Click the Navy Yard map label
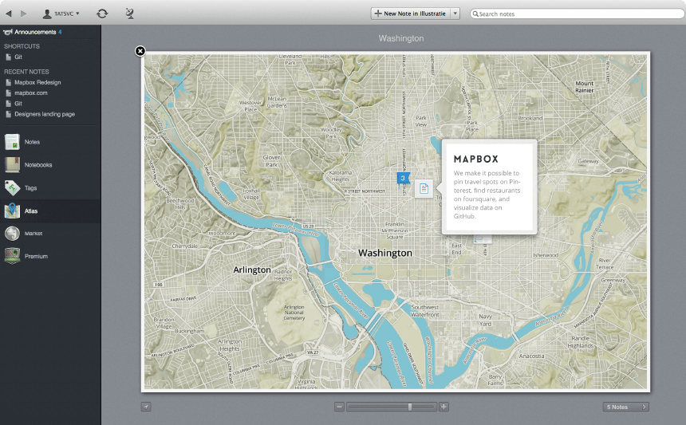 pos(486,320)
